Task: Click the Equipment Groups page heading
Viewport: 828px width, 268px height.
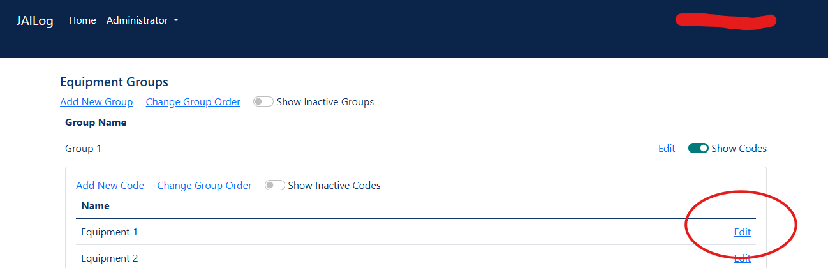Action: 114,82
